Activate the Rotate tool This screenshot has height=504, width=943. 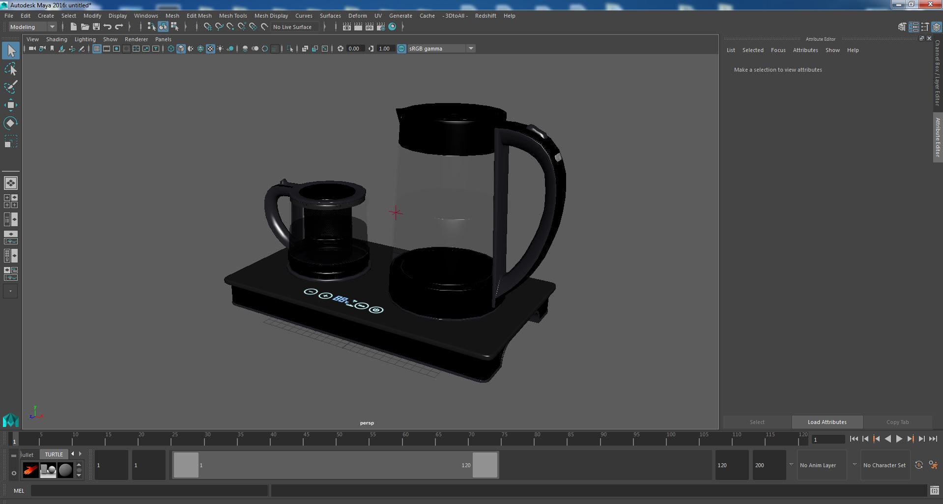[11, 123]
